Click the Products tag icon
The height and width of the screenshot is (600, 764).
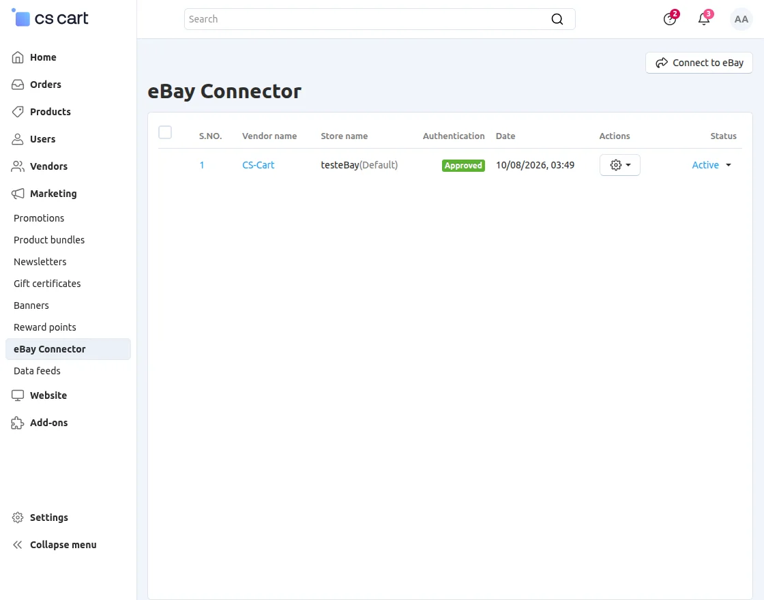pos(18,112)
